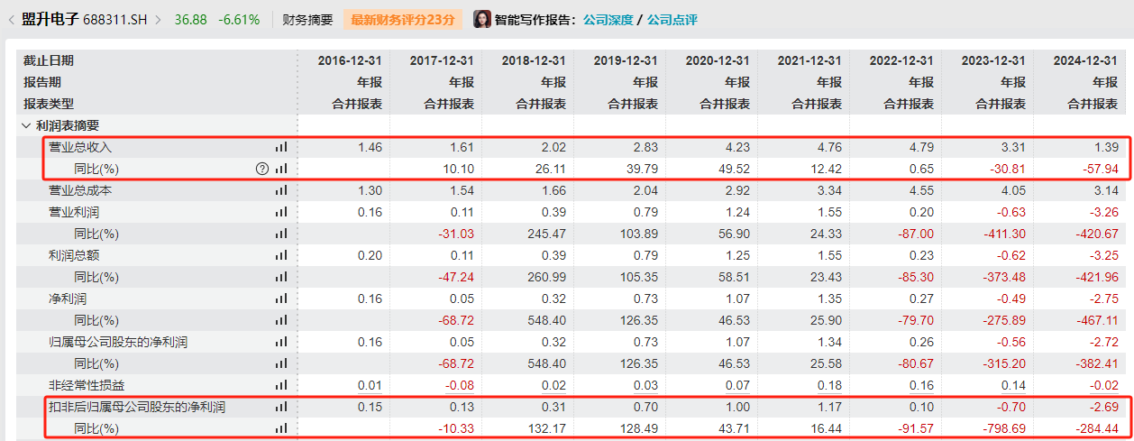Open chart icon for 归属母公司股东的净利润 同比(%) row
The image size is (1134, 441).
pyautogui.click(x=281, y=363)
